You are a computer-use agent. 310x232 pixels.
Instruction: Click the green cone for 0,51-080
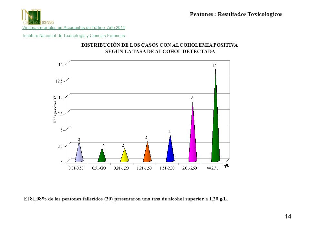pos(102,155)
